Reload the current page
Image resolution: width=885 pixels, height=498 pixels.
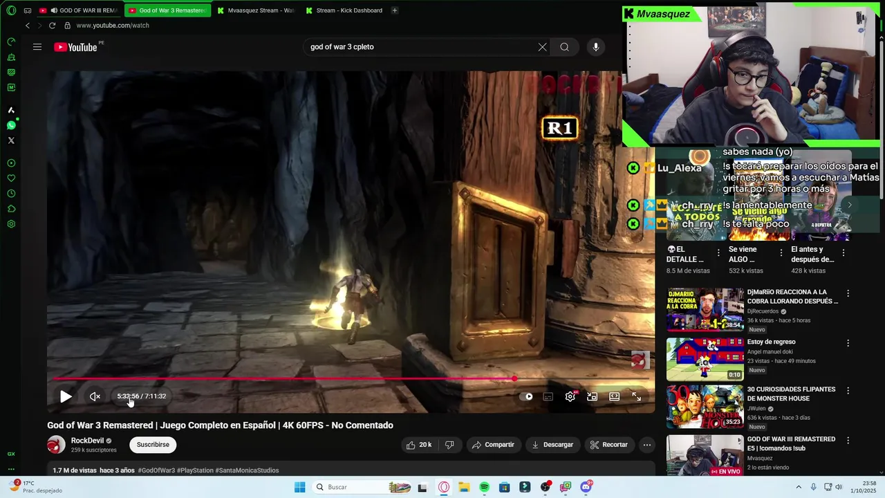point(52,26)
